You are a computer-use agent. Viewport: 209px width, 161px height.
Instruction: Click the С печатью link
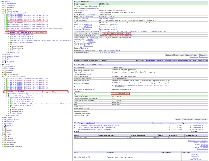204,141
